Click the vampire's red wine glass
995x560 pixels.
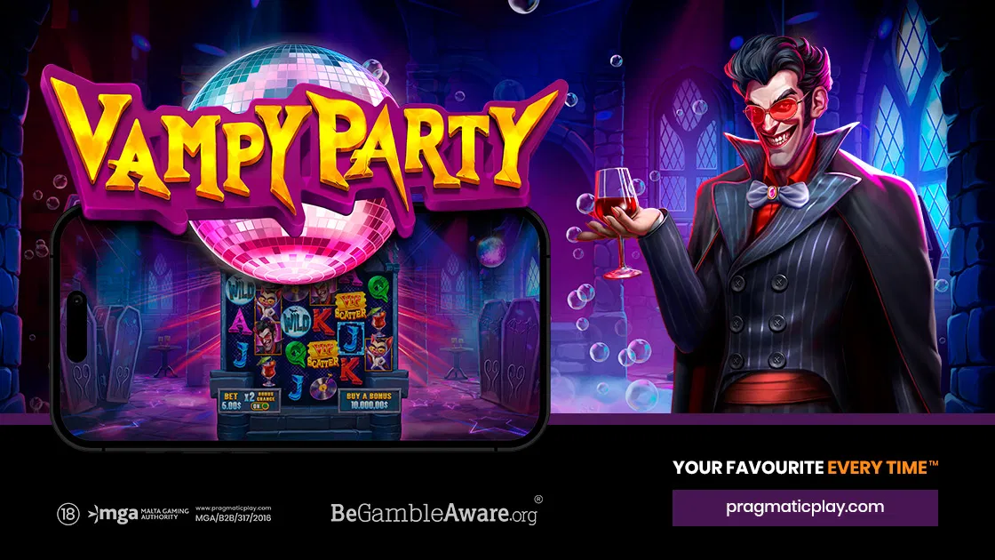click(617, 222)
